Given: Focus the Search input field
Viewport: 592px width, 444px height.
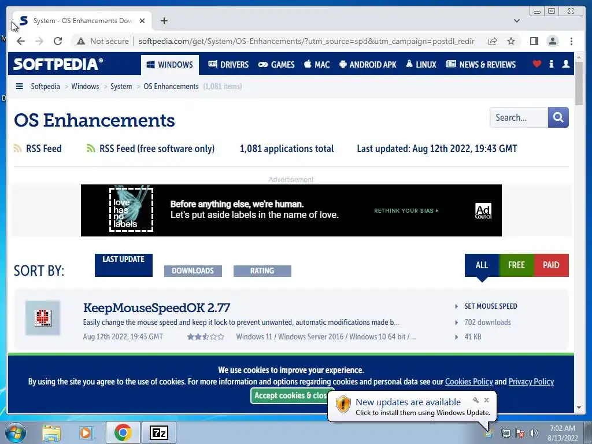Looking at the screenshot, I should (x=519, y=117).
